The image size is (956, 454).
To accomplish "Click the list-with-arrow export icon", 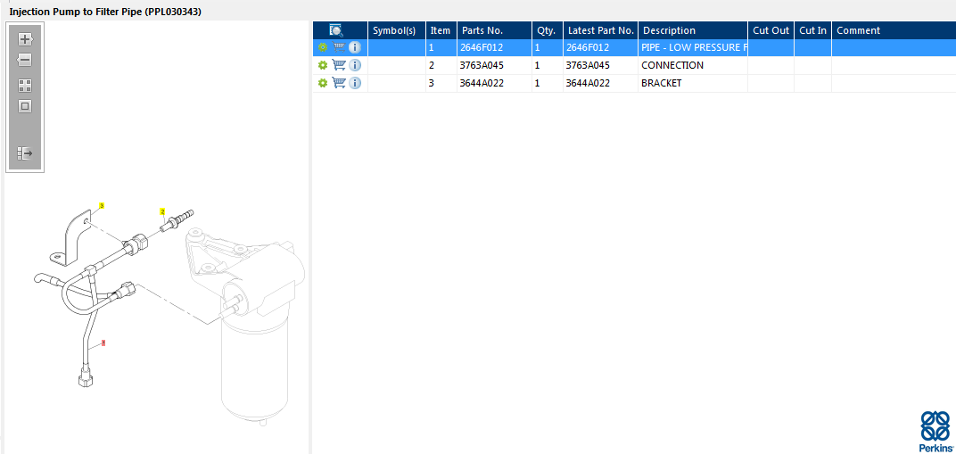I will pos(24,153).
